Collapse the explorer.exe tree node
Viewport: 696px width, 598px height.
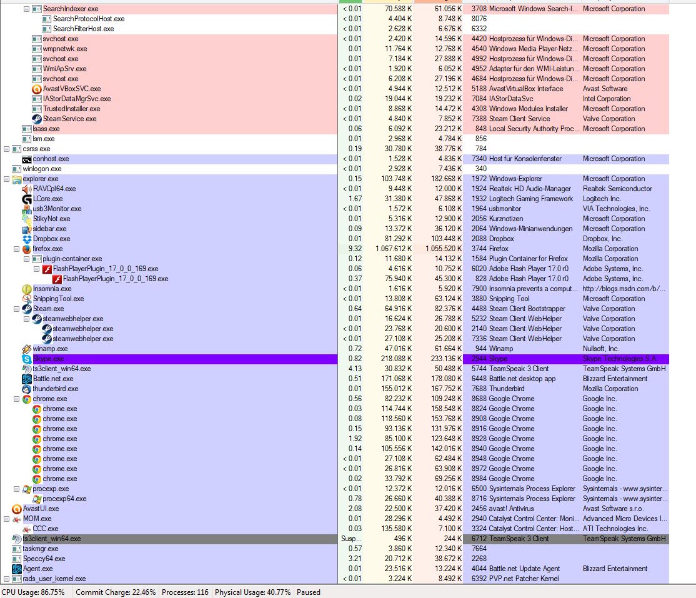pos(7,179)
